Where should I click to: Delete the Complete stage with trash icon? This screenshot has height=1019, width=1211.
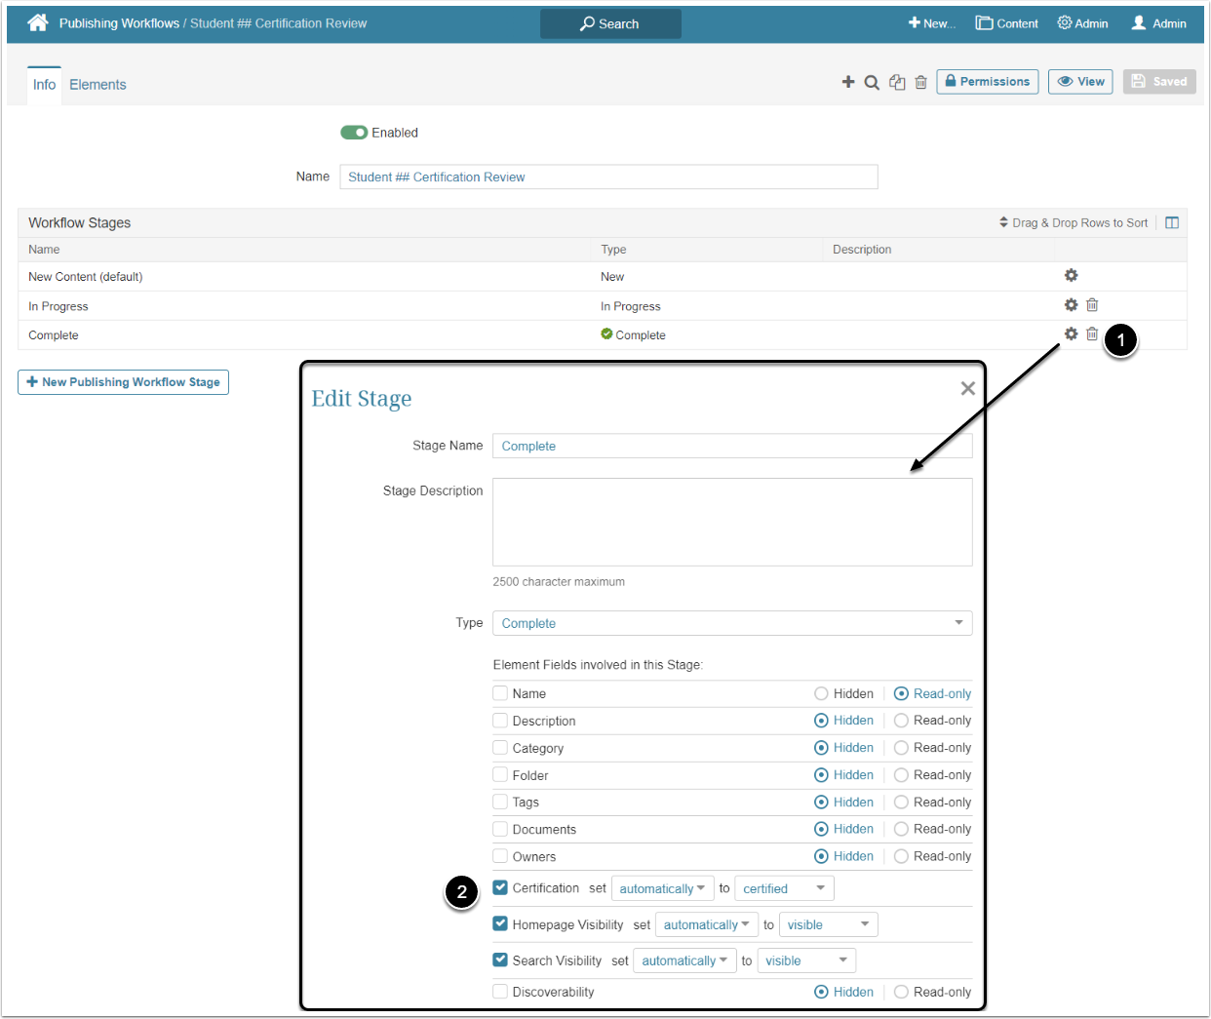coord(1092,334)
